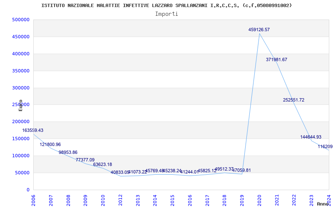The image size is (333, 208).
Task: Select the data label 47059.81
Action: click(241, 170)
